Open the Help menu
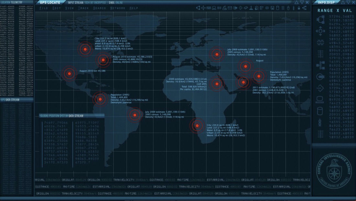Viewport: 356px width, 201px height. [134, 8]
